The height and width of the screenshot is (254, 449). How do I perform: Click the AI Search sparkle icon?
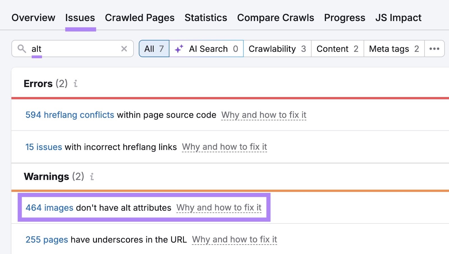point(180,48)
